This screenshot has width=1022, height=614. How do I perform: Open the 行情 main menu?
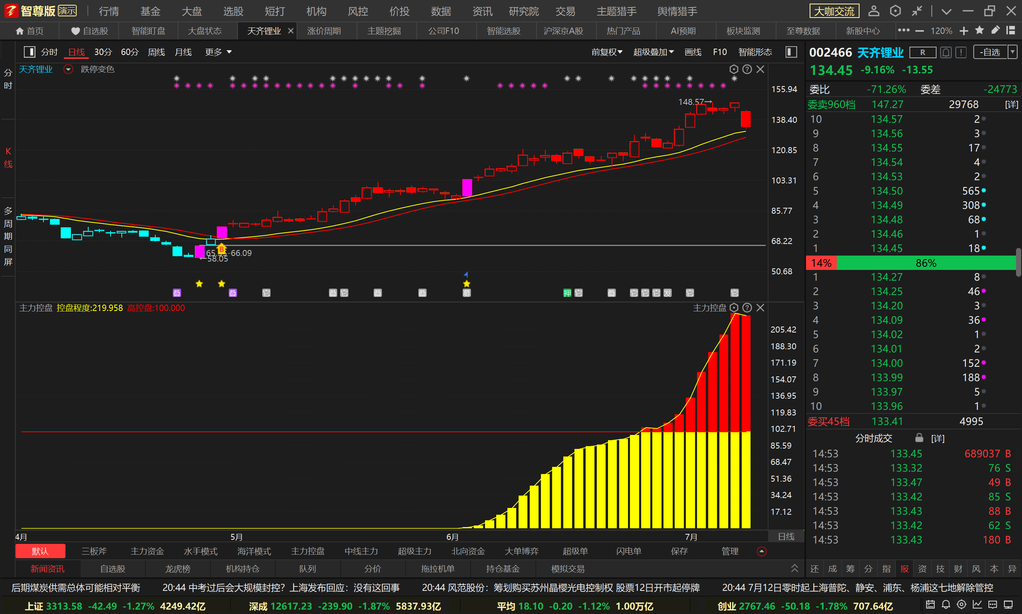(109, 11)
